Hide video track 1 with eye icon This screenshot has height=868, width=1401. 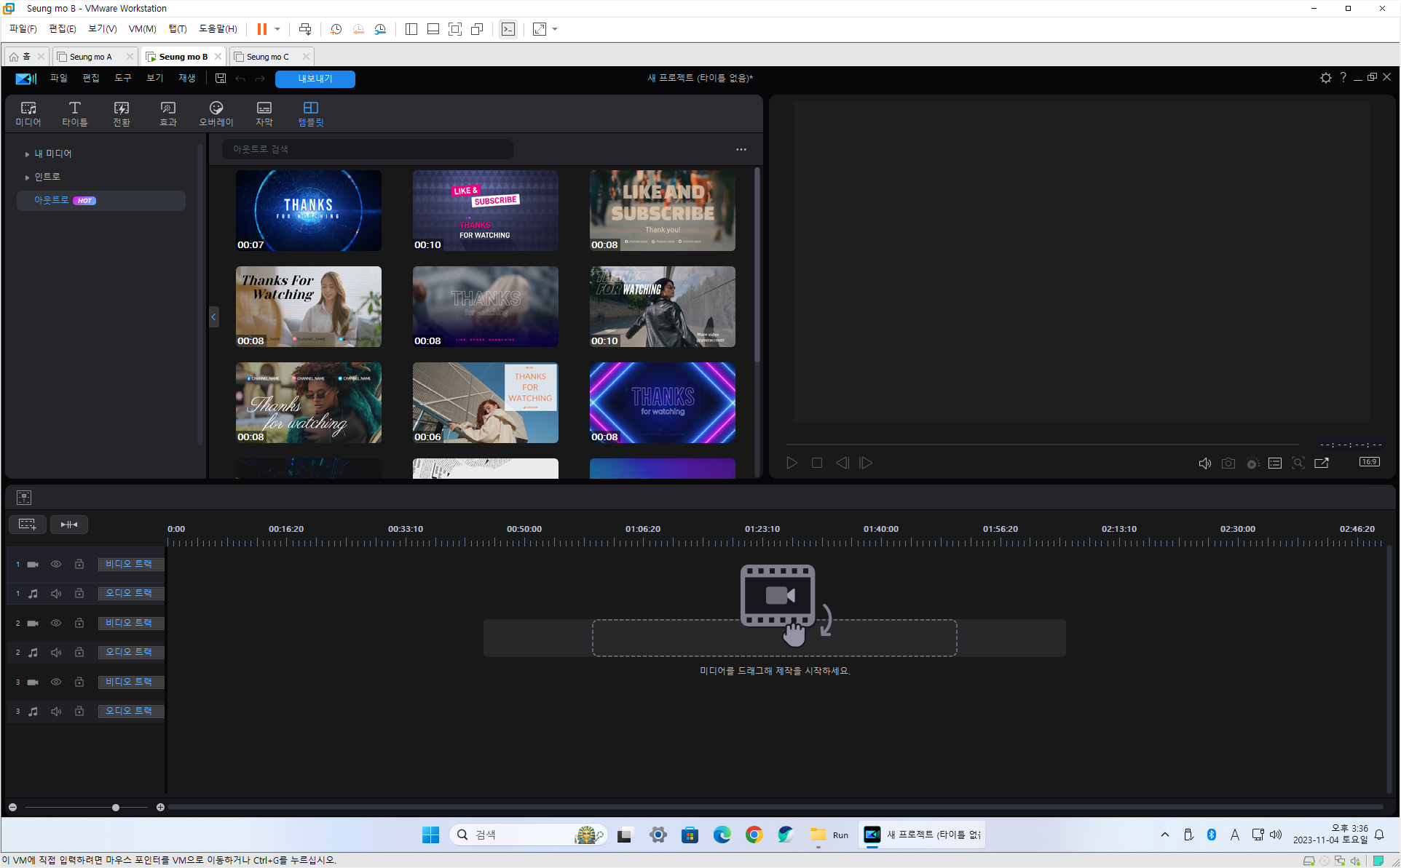pyautogui.click(x=56, y=565)
